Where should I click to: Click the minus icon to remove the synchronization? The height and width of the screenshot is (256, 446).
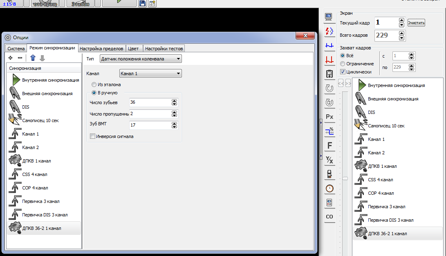click(20, 58)
